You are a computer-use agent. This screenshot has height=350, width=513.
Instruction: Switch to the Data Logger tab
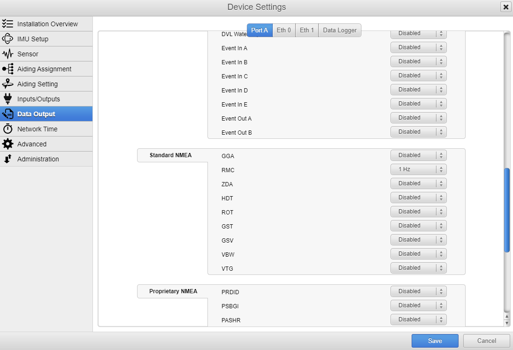[x=339, y=30]
